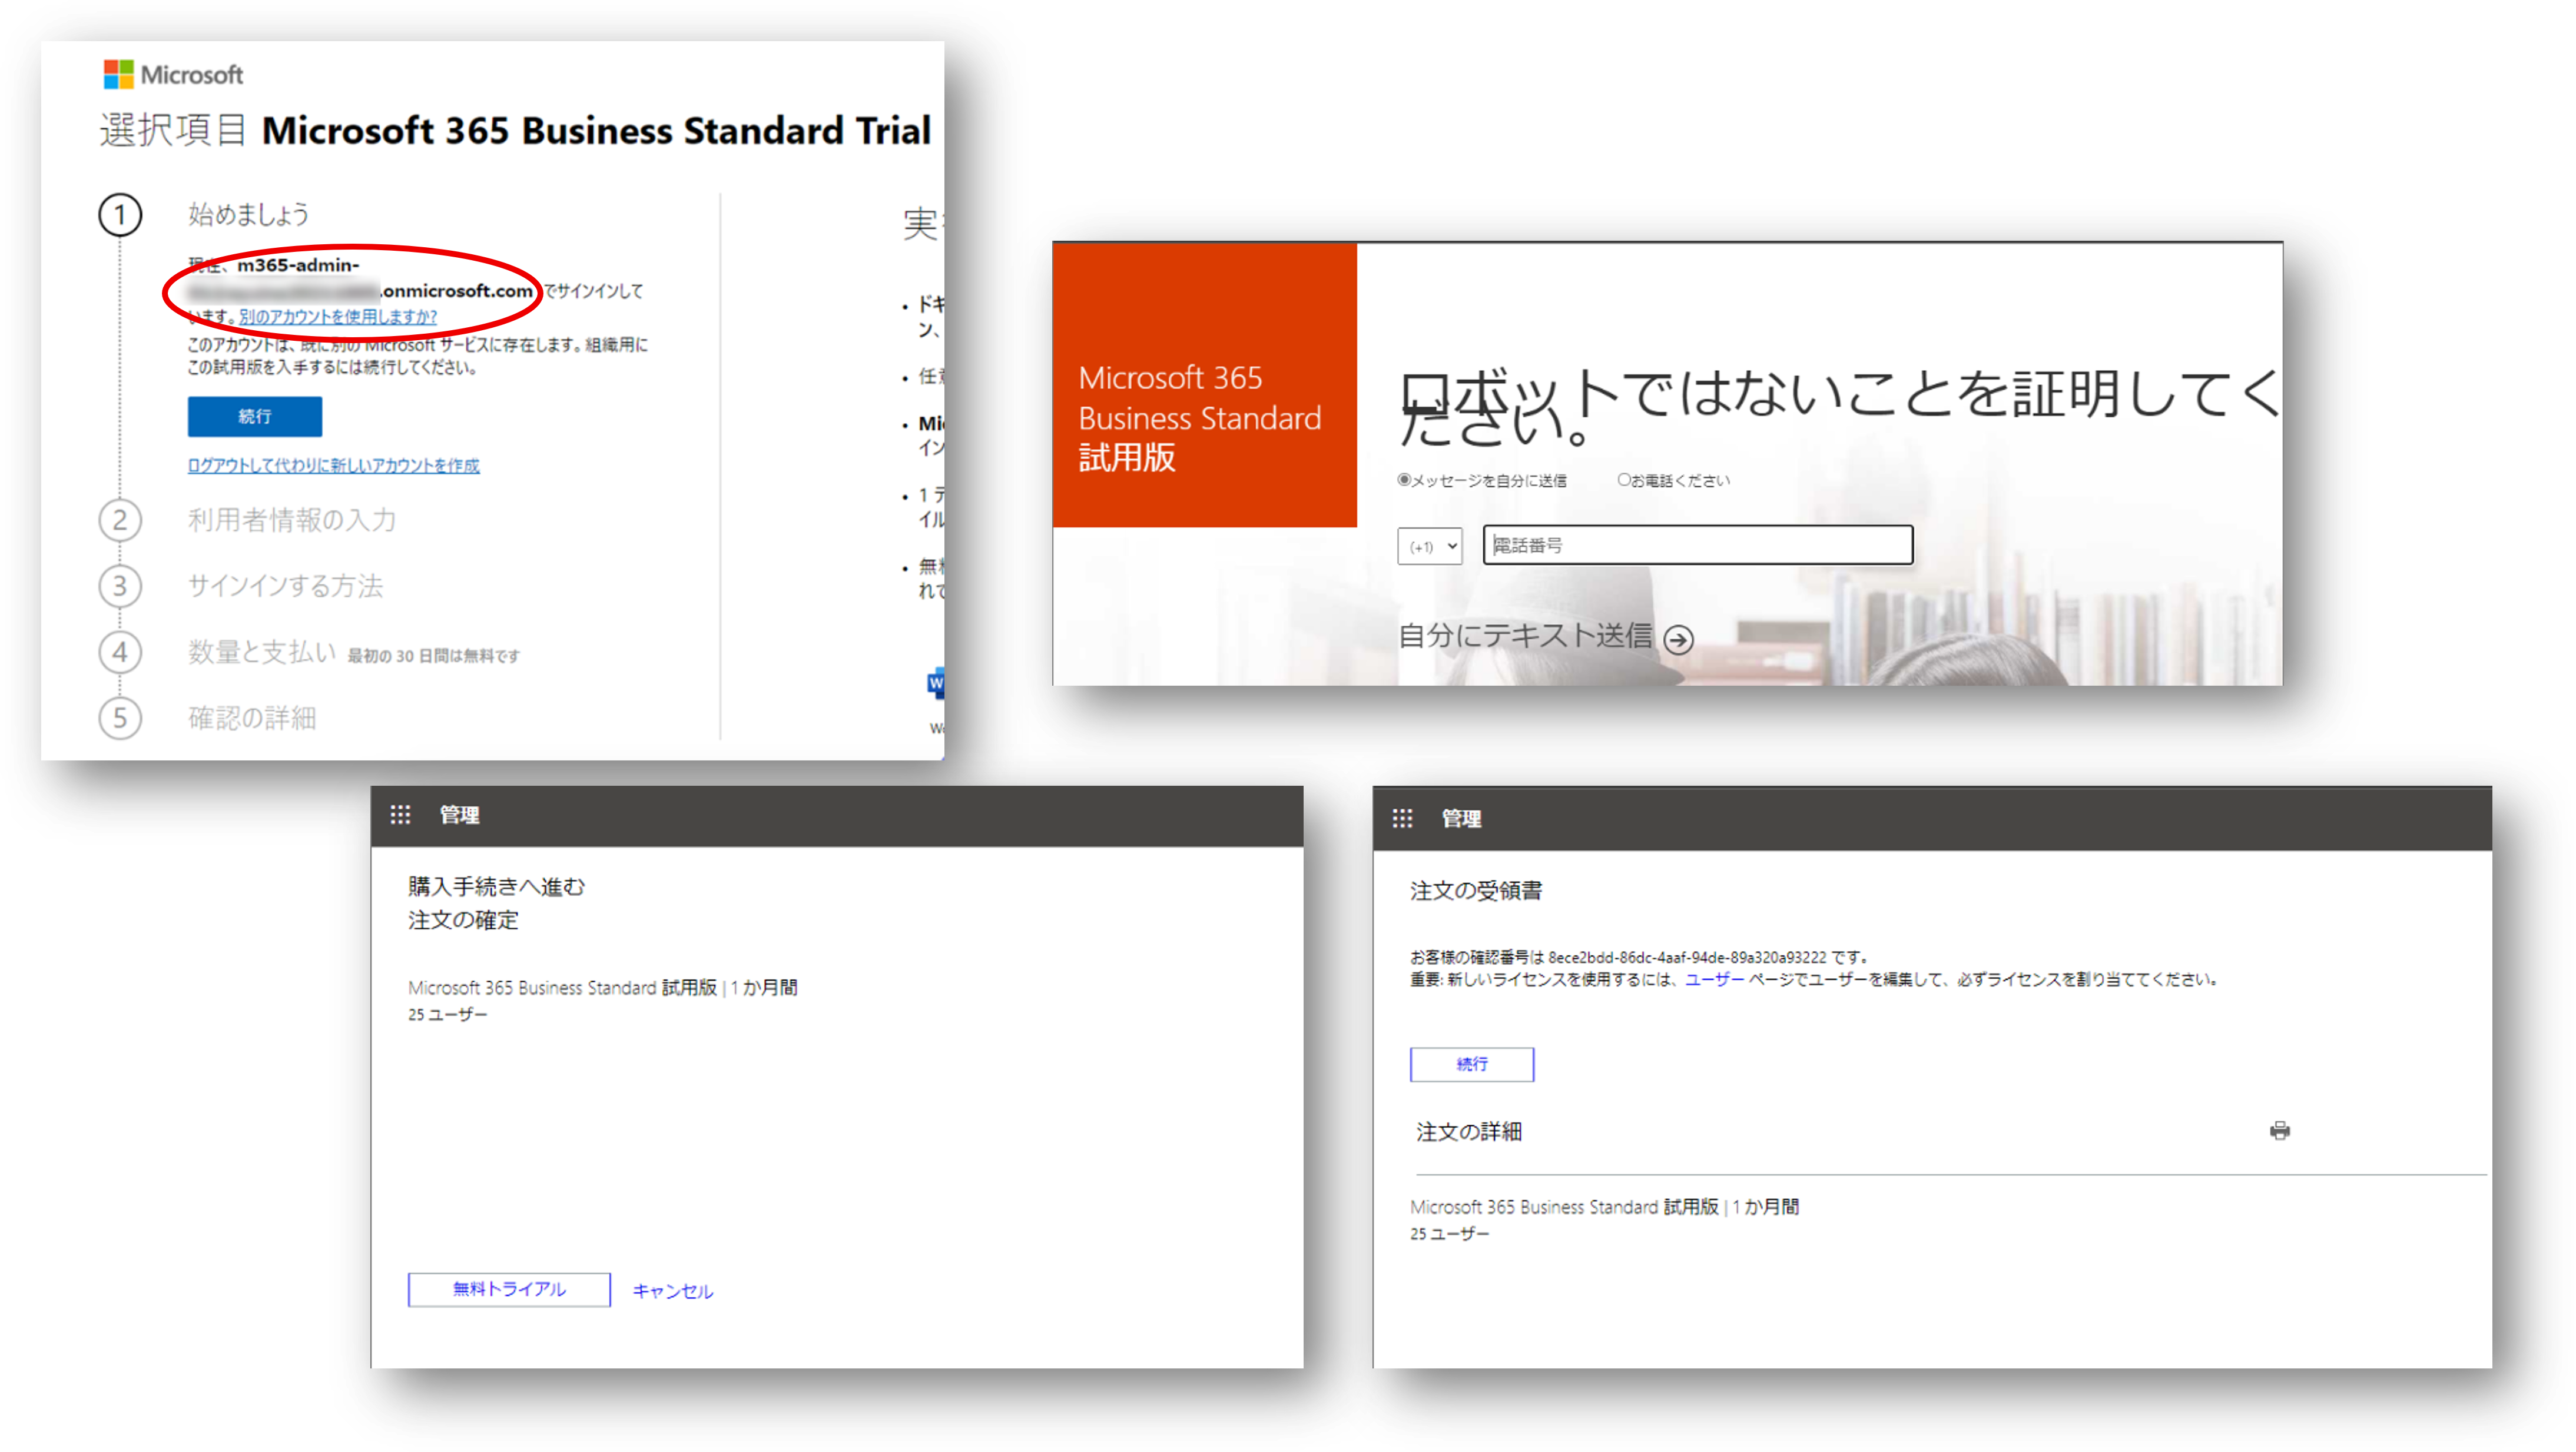Select step 5 確認の詳細

click(252, 717)
